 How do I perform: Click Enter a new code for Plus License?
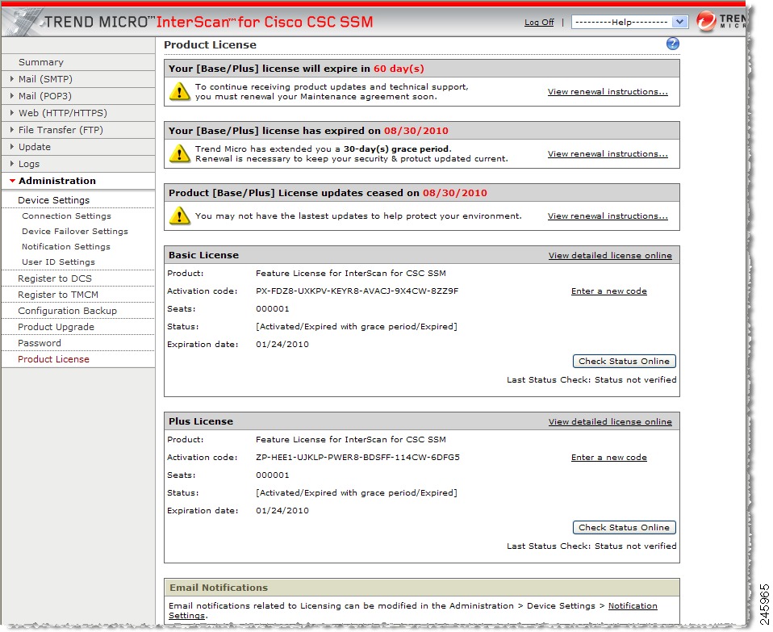coord(609,457)
